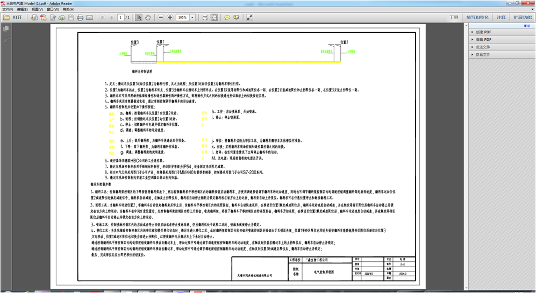Click the email envelope icon
Image resolution: width=536 pixels, height=293 pixels.
point(89,18)
